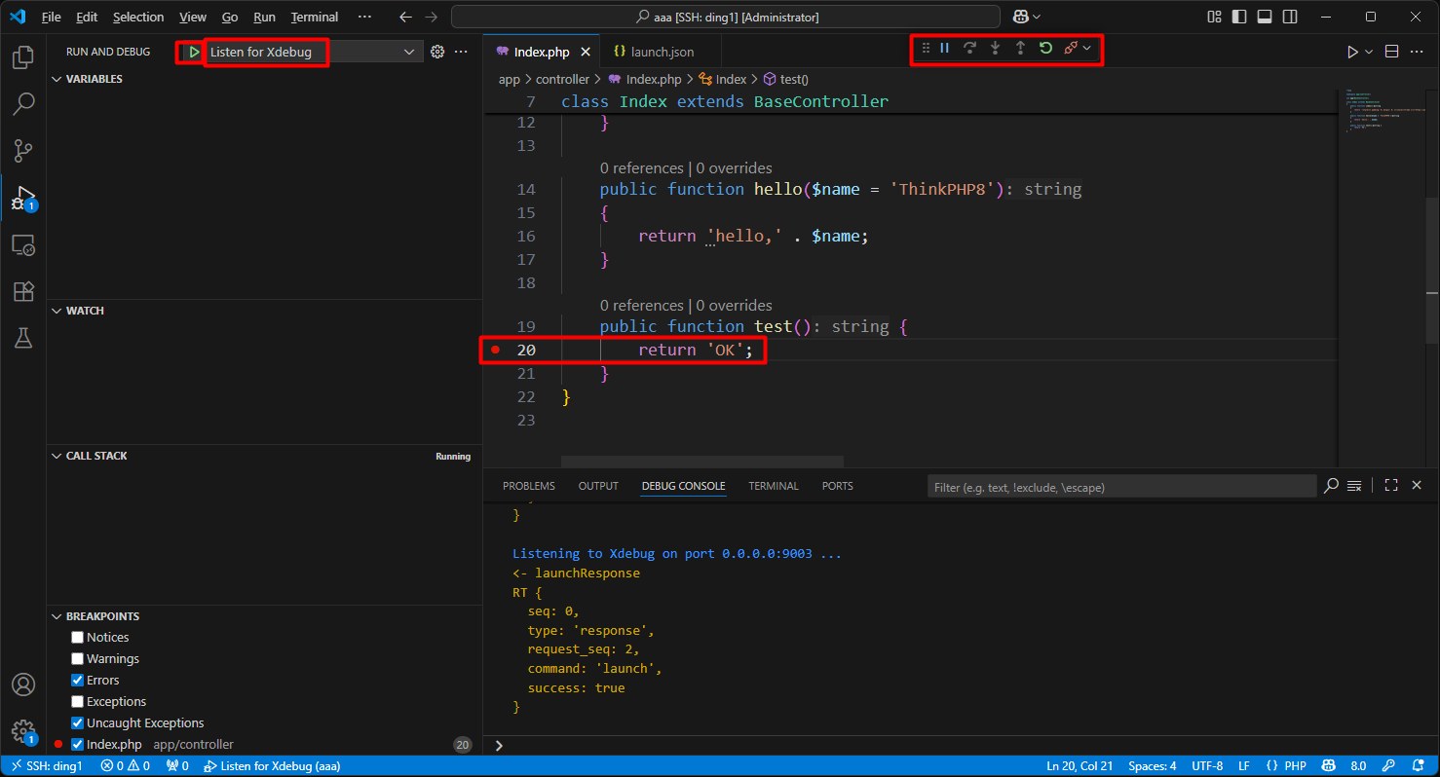
Task: Open the File menu
Action: [51, 17]
